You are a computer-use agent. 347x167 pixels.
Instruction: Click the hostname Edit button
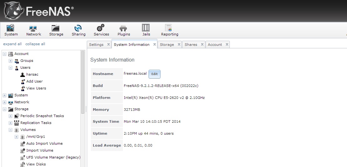(x=155, y=74)
